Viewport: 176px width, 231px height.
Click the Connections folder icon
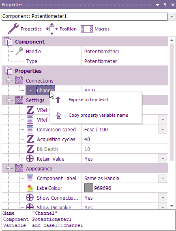point(19,81)
